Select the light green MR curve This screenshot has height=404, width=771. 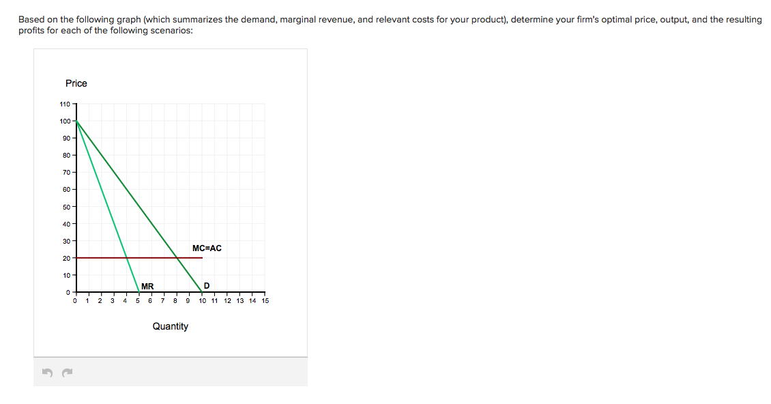point(109,205)
